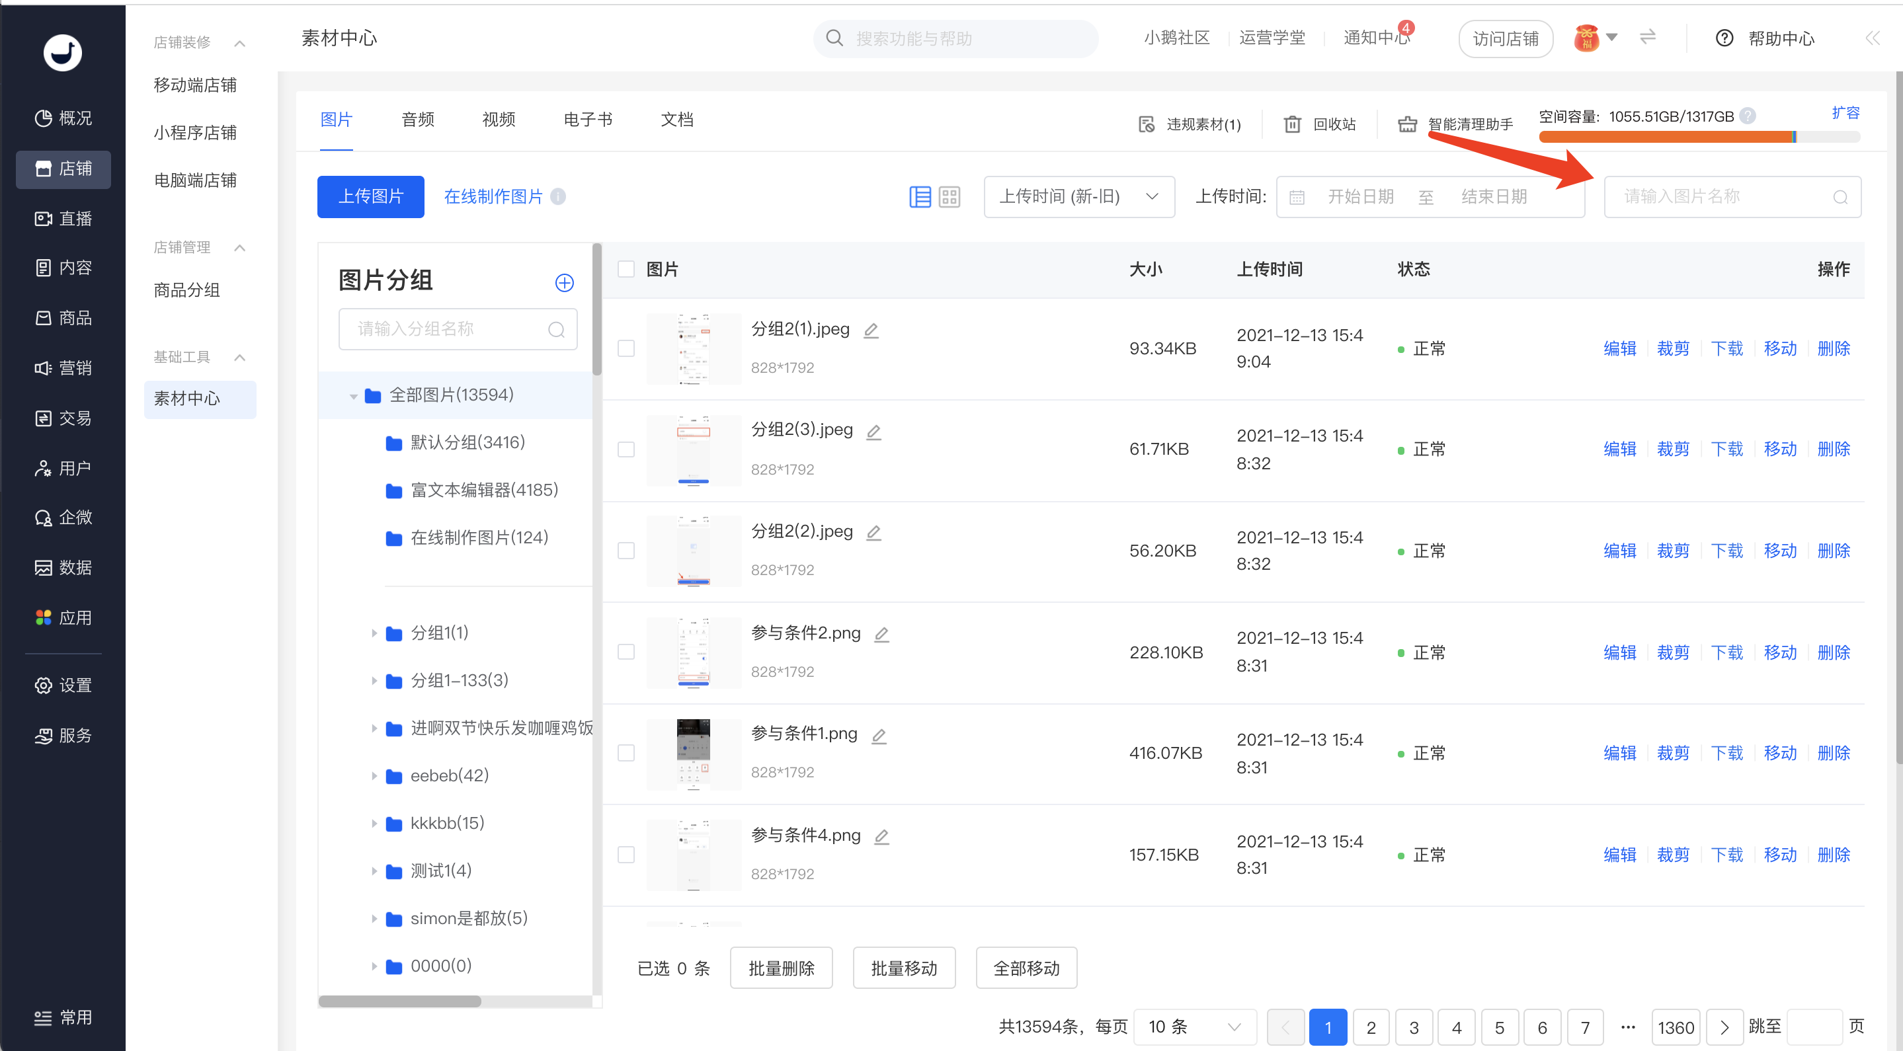Open 设置 settings in sidebar

tap(63, 685)
